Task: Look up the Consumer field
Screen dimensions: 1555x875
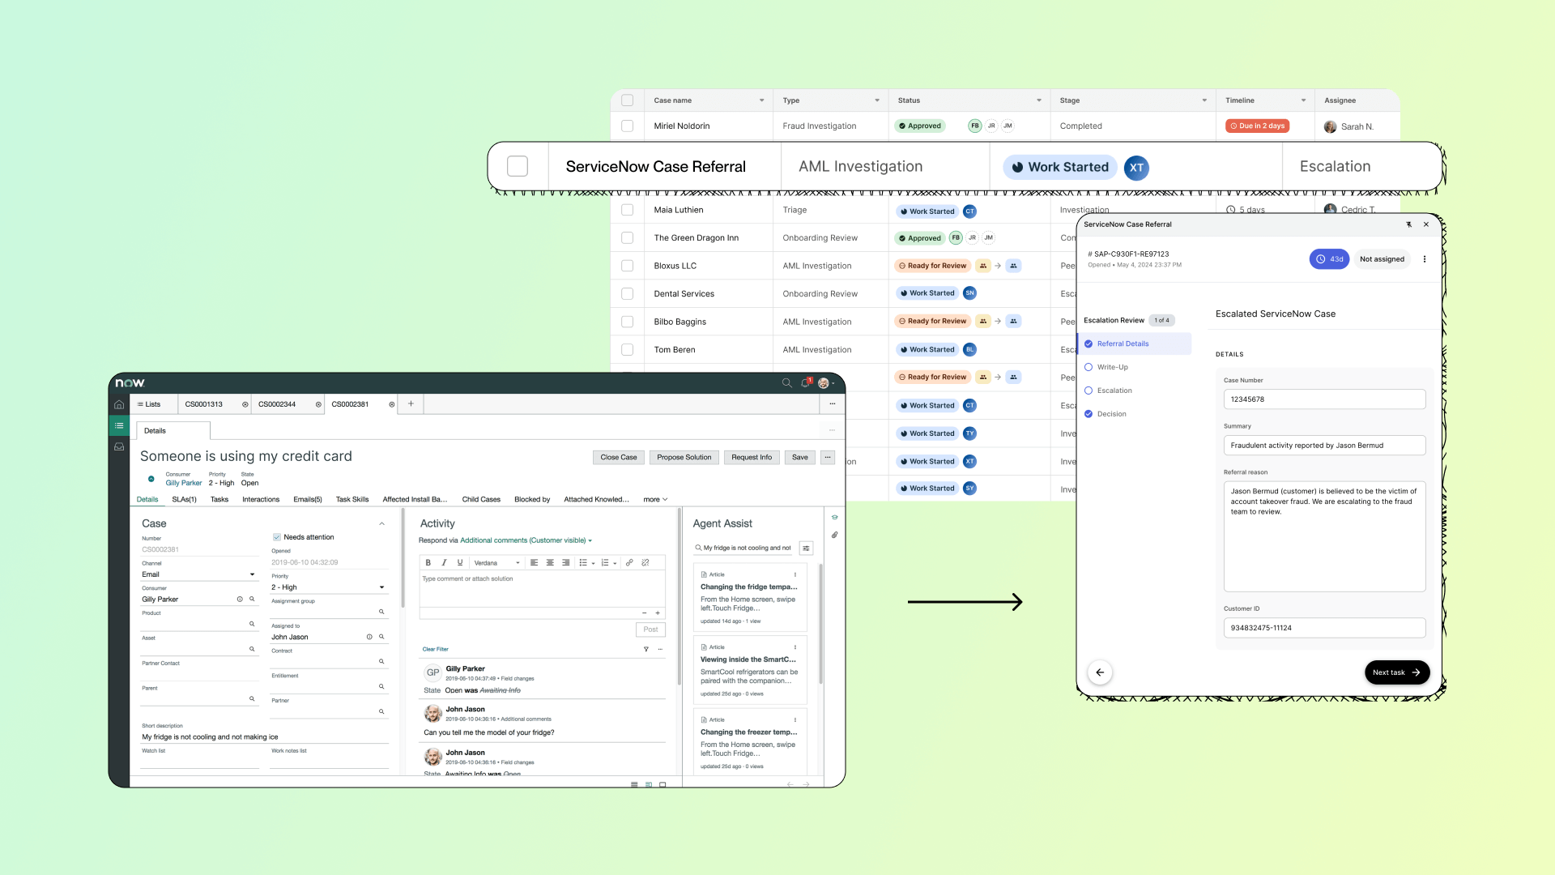Action: click(252, 600)
